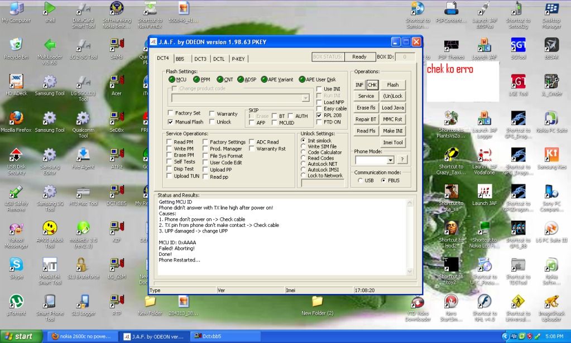The height and width of the screenshot is (343, 571).
Task: Open the MultiLoader v5.65 icon
Action: (50, 52)
